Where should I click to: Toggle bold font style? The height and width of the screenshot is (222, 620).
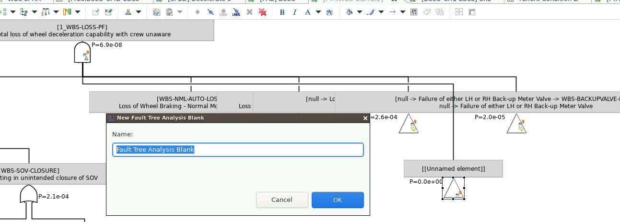click(x=281, y=12)
